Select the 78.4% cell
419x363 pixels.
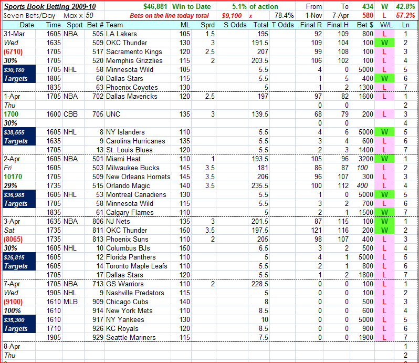tap(284, 16)
